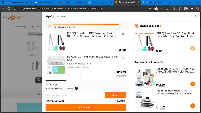This screenshot has width=201, height=113.
Task: Proceed with the Check out button
Action: pyautogui.click(x=86, y=107)
